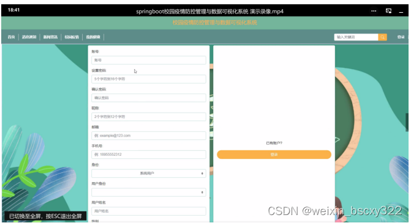Click the 用户姓名 input field
This screenshot has height=223, width=411.
pyautogui.click(x=149, y=211)
